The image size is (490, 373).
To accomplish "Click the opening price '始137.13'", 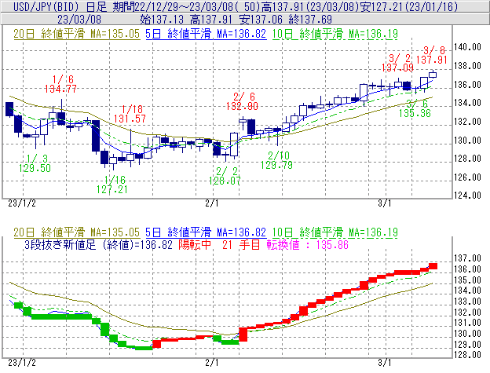I will [162, 20].
